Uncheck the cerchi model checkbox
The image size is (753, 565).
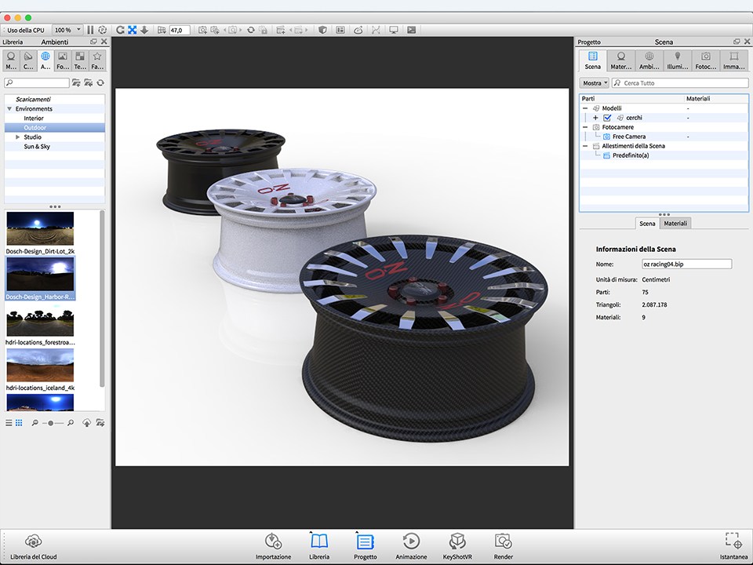click(607, 118)
